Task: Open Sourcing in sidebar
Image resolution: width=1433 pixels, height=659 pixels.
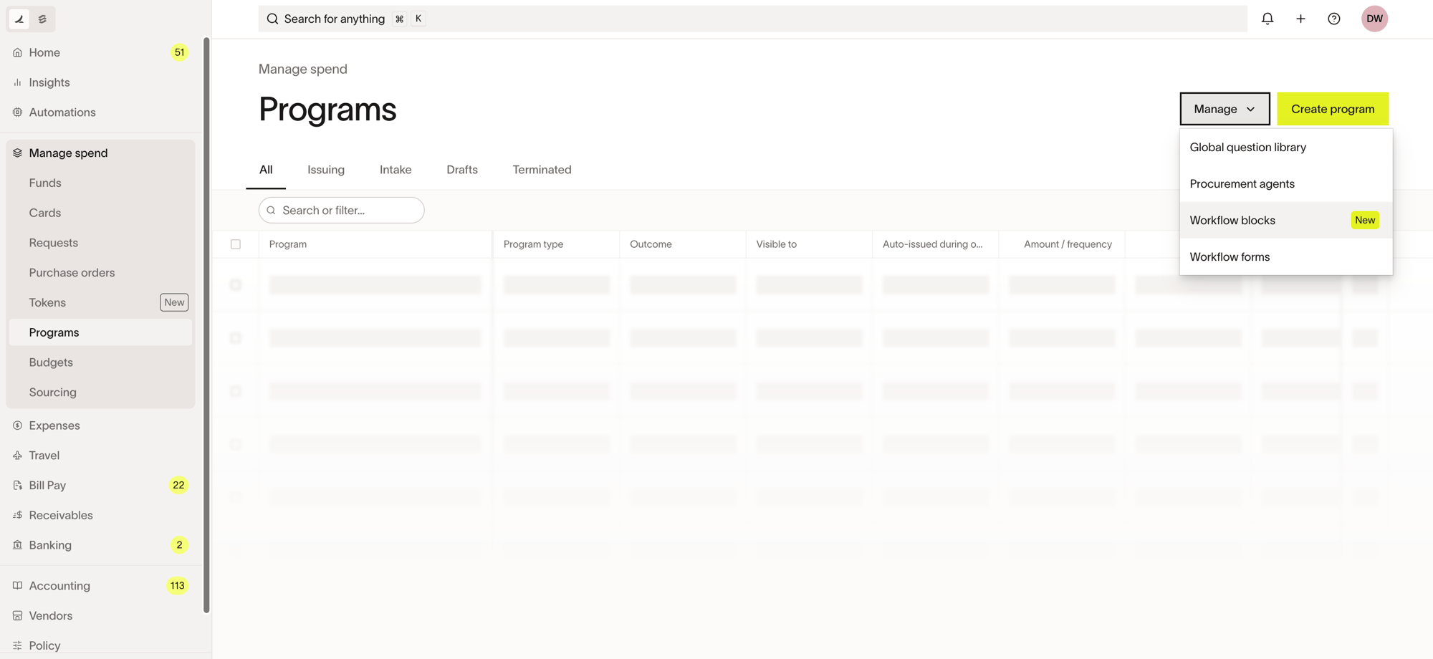Action: point(100,393)
